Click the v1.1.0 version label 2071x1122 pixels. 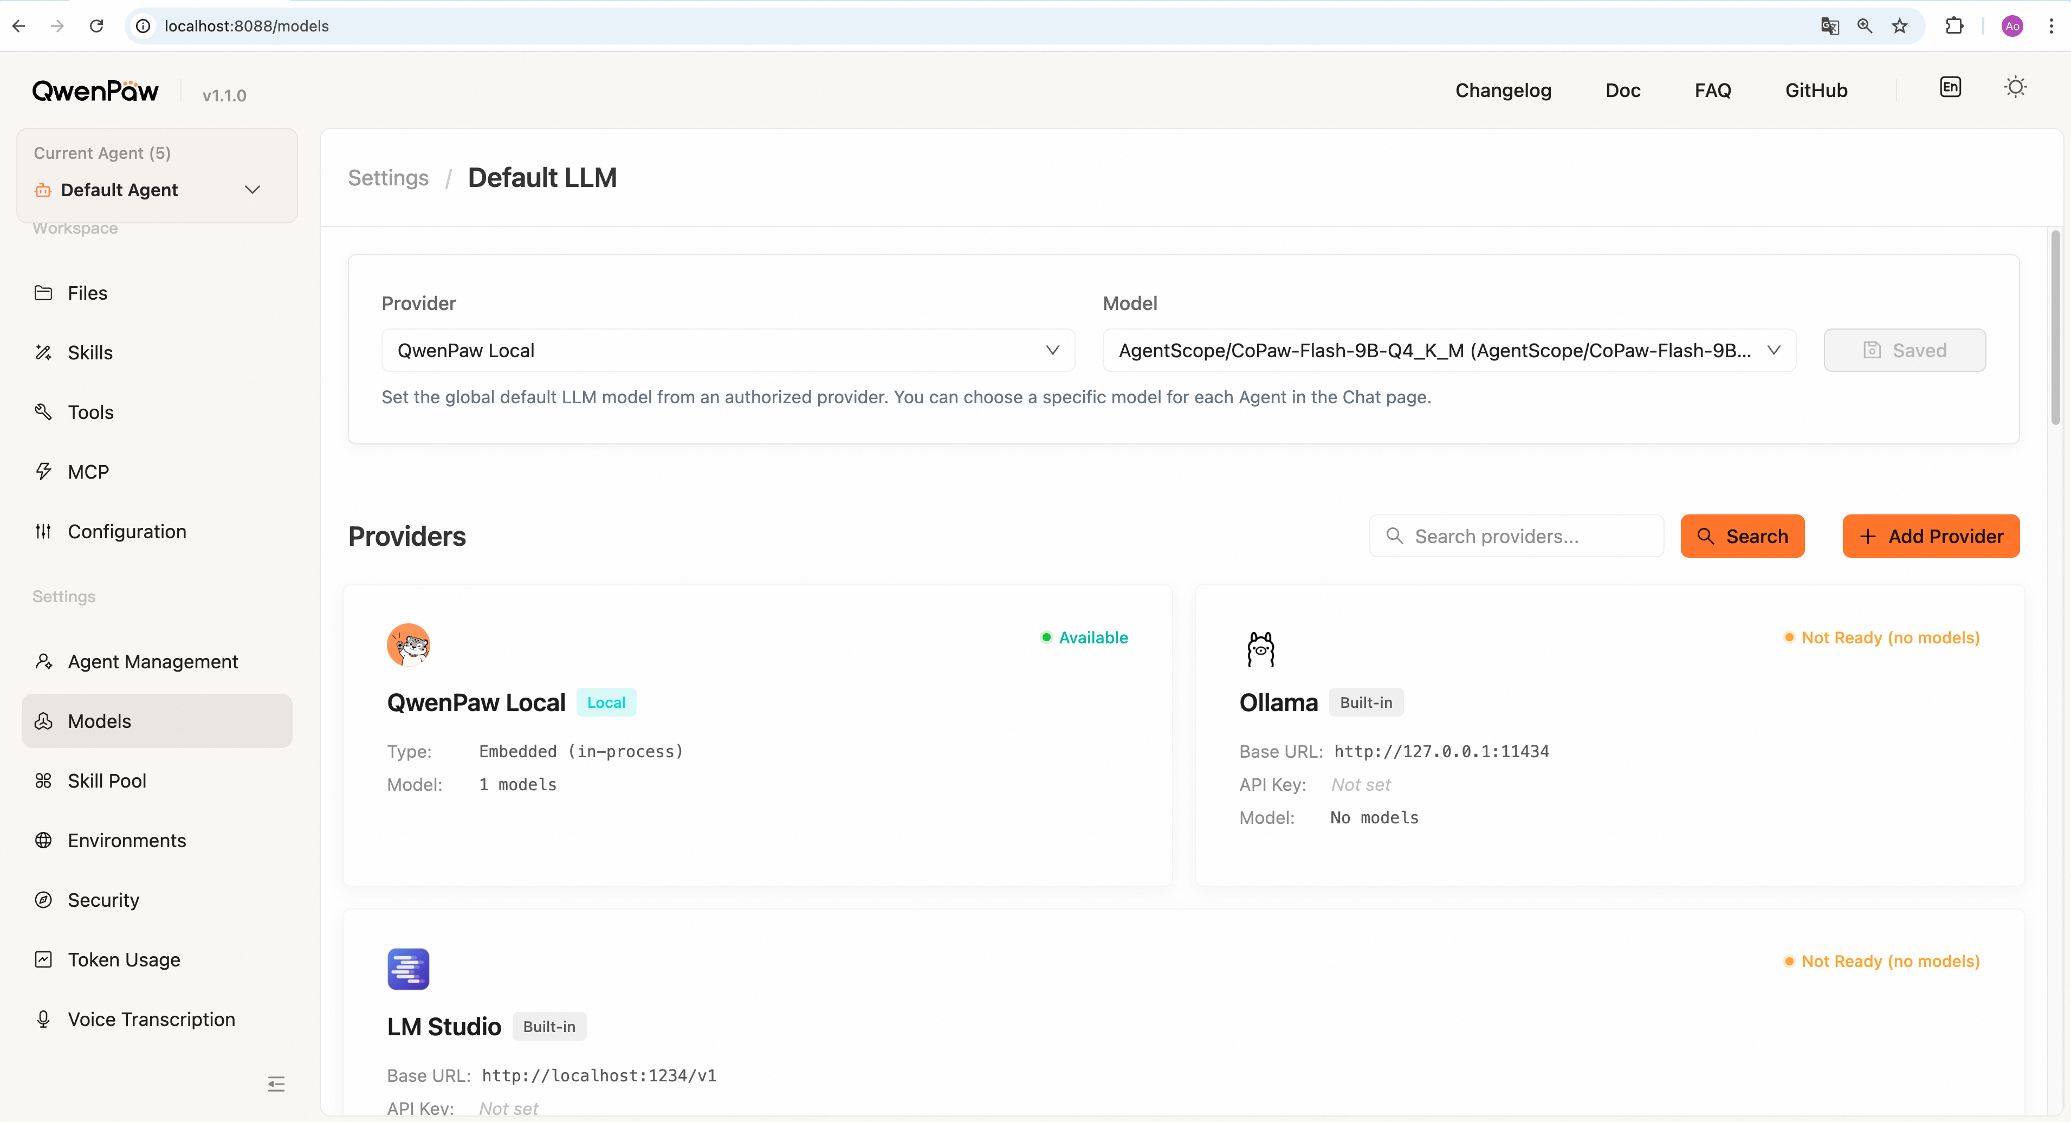click(x=224, y=95)
